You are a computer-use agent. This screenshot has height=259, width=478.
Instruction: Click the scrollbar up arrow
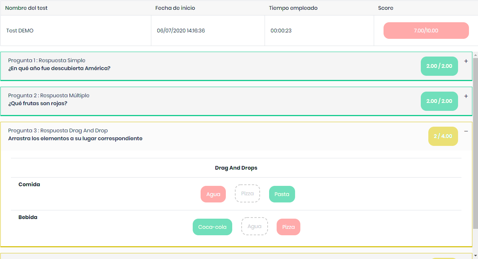tap(475, 55)
